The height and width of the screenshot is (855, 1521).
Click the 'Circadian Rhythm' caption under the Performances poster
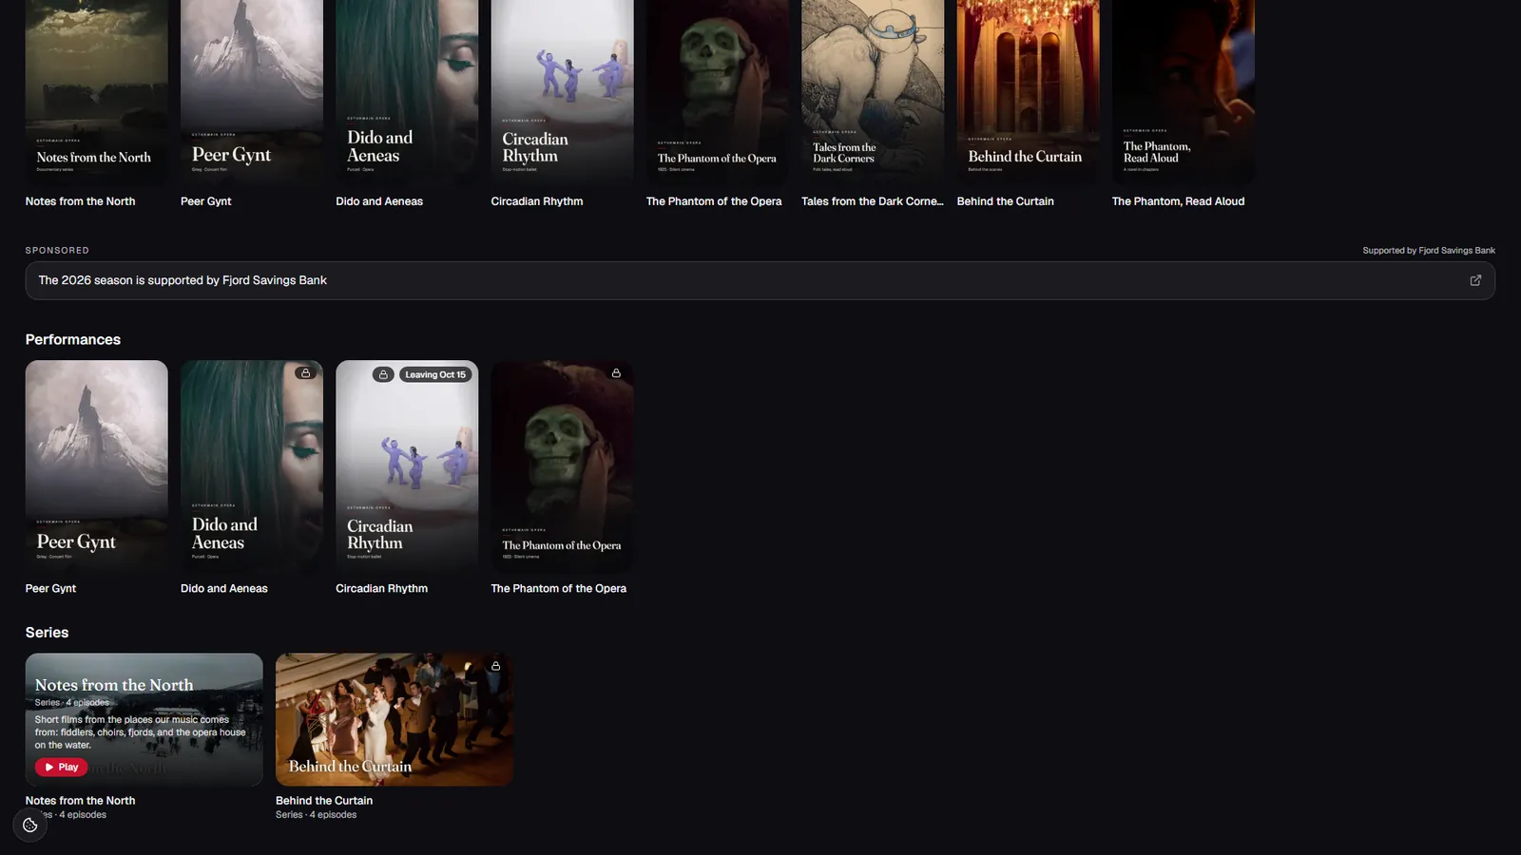(x=381, y=589)
